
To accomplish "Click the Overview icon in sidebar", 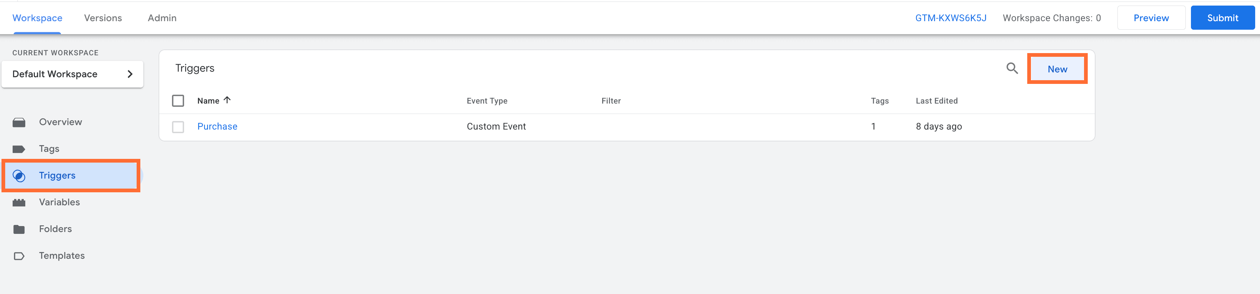I will click(x=19, y=122).
